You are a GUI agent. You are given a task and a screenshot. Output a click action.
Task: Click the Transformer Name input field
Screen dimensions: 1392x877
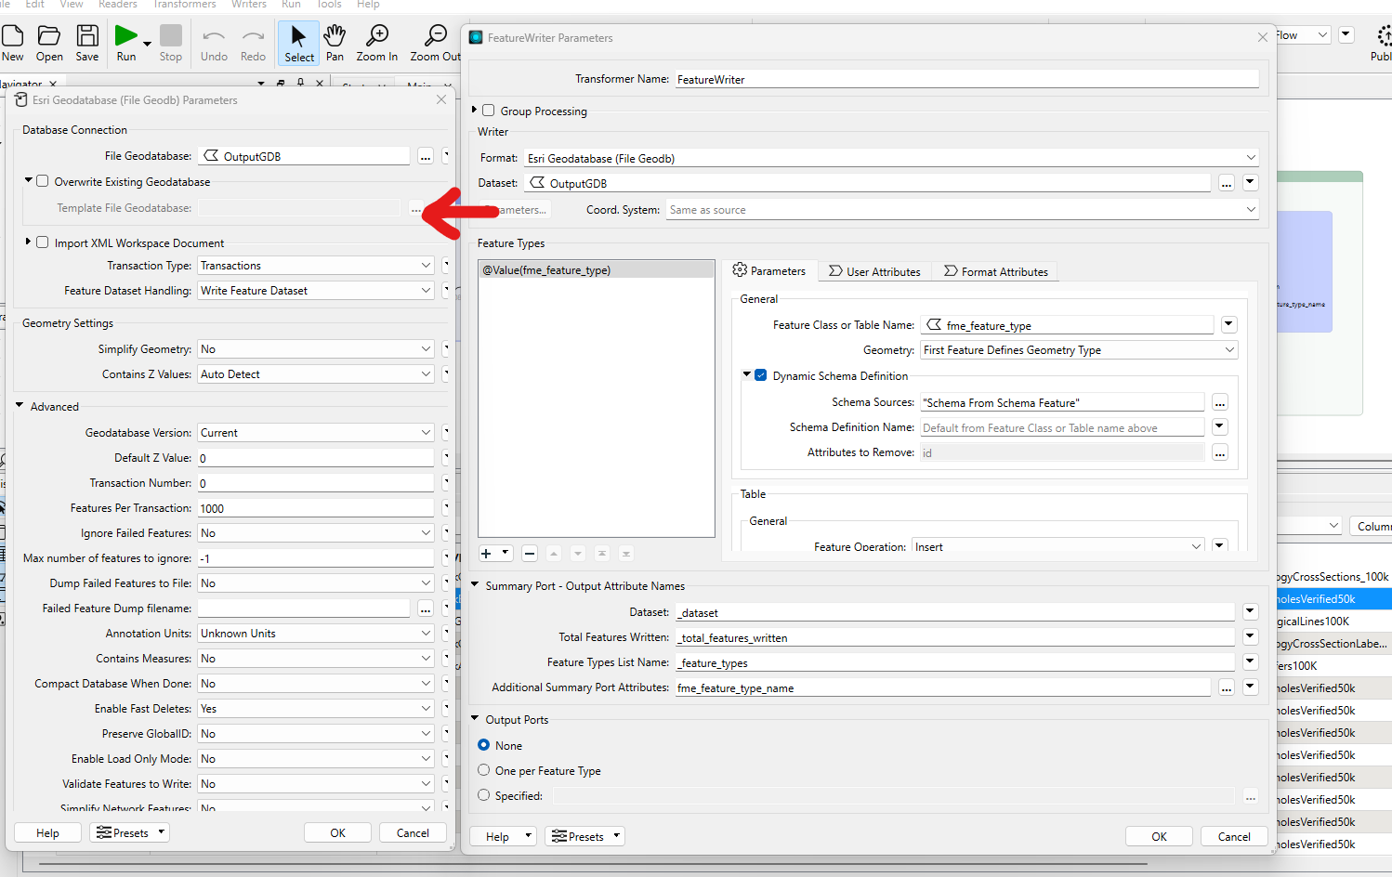(966, 79)
